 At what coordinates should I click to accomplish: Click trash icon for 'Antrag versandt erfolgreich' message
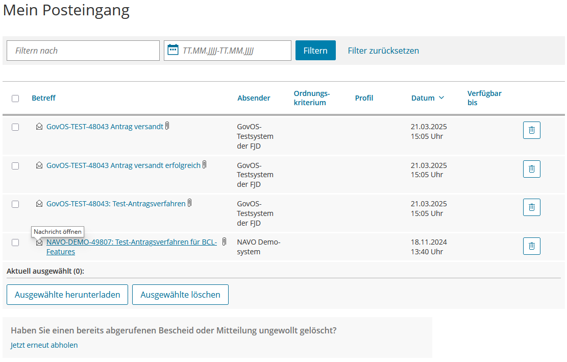531,169
